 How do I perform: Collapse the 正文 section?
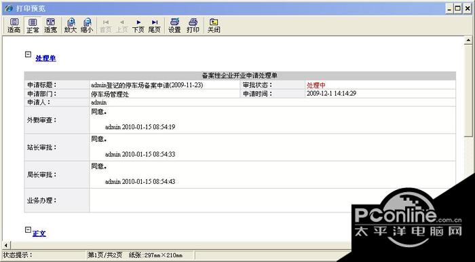click(x=28, y=229)
